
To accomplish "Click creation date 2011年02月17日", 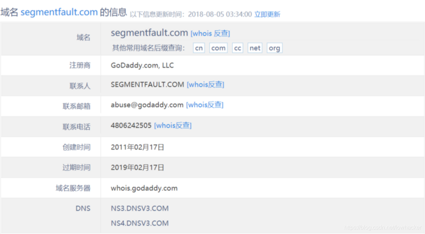I will [137, 147].
